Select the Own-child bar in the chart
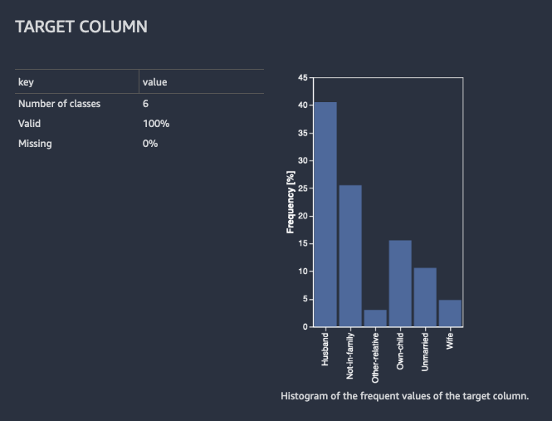This screenshot has height=421, width=552. (x=400, y=283)
